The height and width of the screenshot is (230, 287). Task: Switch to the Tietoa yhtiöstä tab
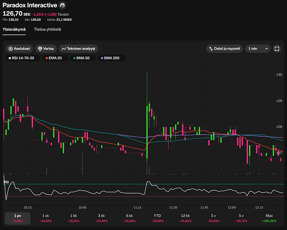pyautogui.click(x=47, y=29)
